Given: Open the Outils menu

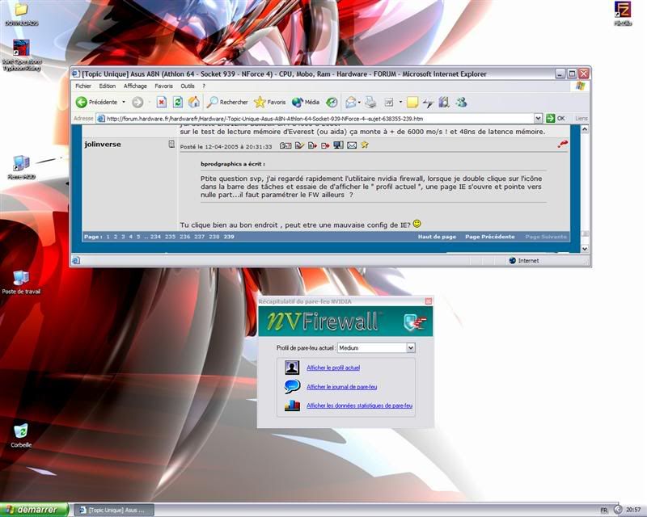Looking at the screenshot, I should [188, 86].
